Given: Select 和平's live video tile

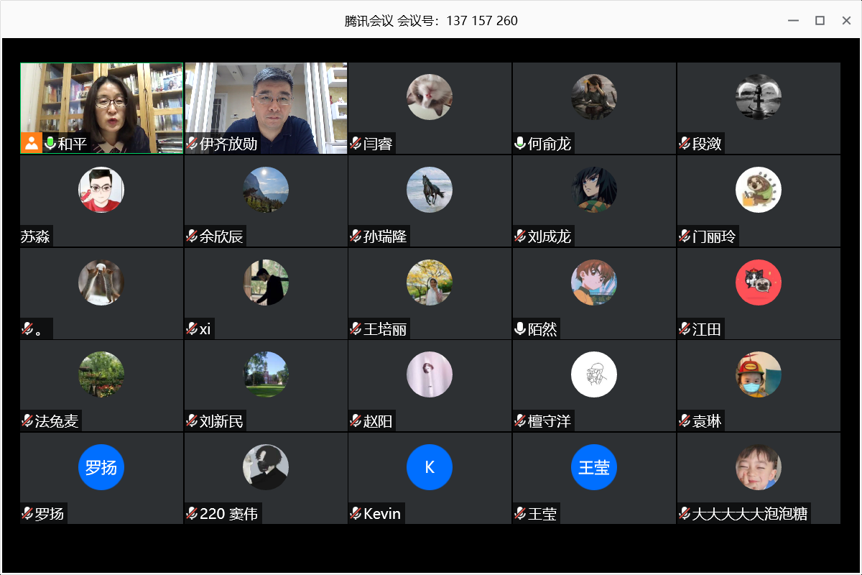Looking at the screenshot, I should 102,101.
